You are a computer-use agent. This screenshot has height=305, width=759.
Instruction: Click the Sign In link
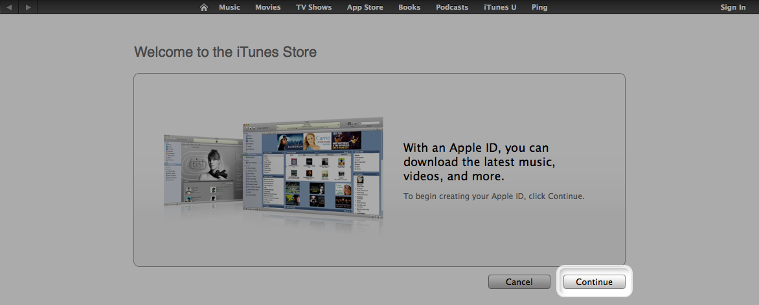[732, 7]
